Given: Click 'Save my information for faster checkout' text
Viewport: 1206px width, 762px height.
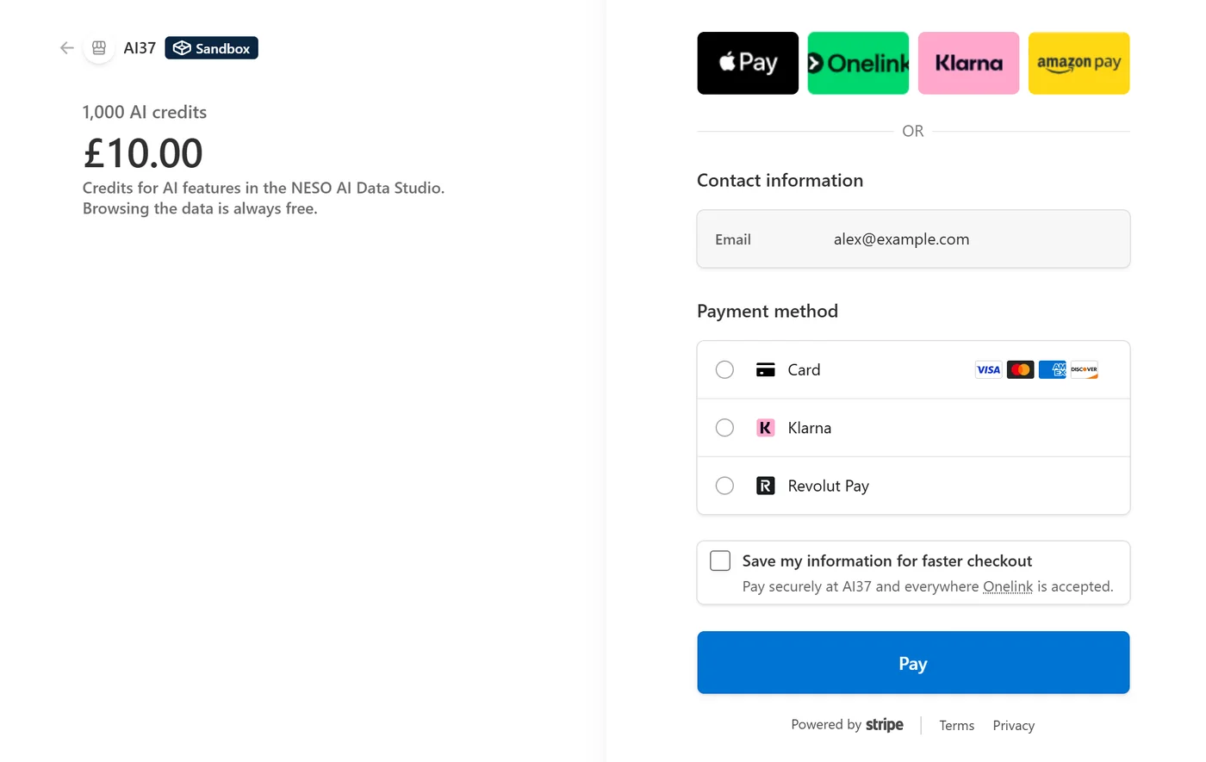Looking at the screenshot, I should click(886, 561).
